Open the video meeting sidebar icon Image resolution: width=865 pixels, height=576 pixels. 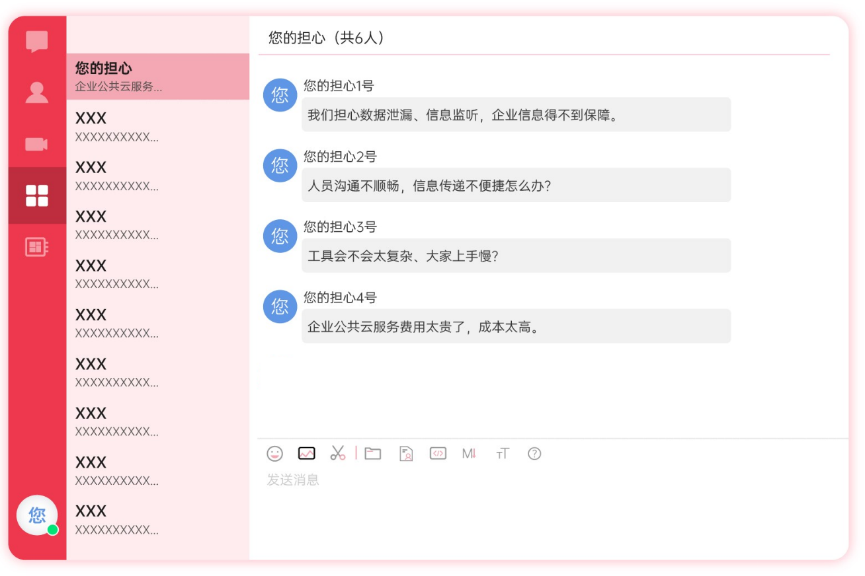coord(37,144)
